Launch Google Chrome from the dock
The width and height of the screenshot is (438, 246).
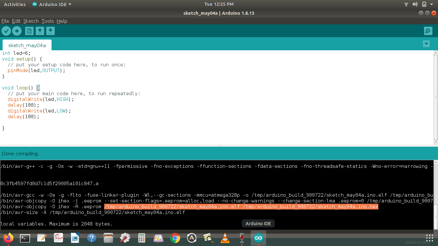click(175, 238)
